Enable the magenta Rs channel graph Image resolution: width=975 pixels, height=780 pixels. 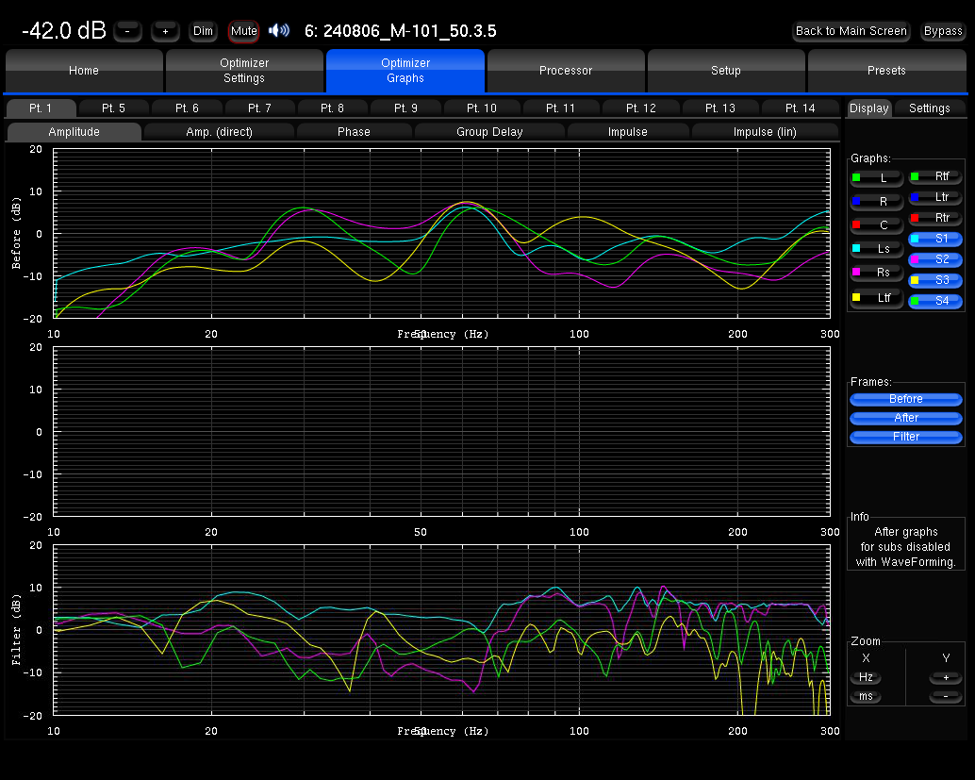877,273
